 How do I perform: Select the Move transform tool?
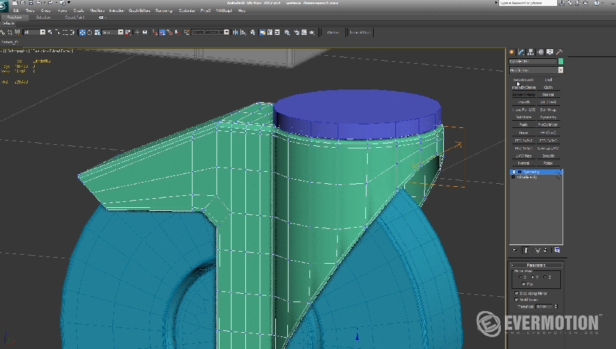pyautogui.click(x=82, y=32)
